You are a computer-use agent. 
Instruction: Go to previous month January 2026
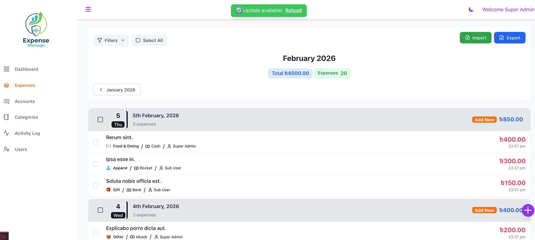(117, 90)
